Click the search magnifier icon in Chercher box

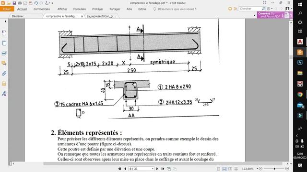[x=263, y=9]
